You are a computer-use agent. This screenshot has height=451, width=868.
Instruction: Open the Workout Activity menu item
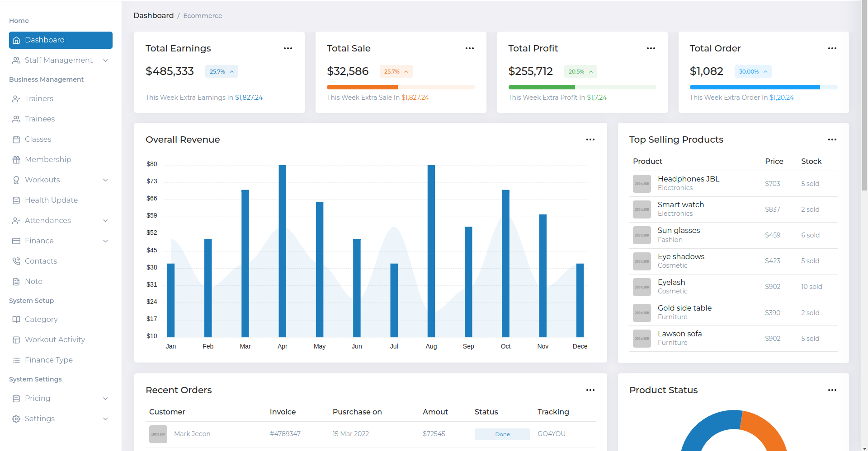tap(55, 339)
